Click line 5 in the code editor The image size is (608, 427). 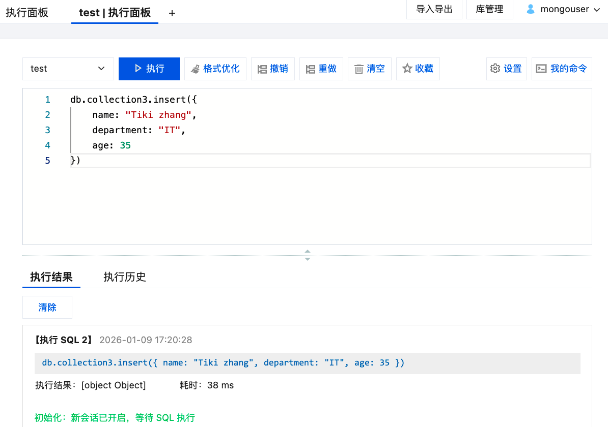click(x=306, y=161)
